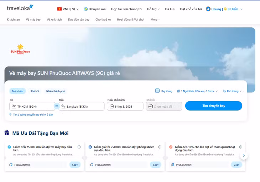Click activity badge icon on 10% coupon
The width and height of the screenshot is (260, 182).
(x=171, y=147)
